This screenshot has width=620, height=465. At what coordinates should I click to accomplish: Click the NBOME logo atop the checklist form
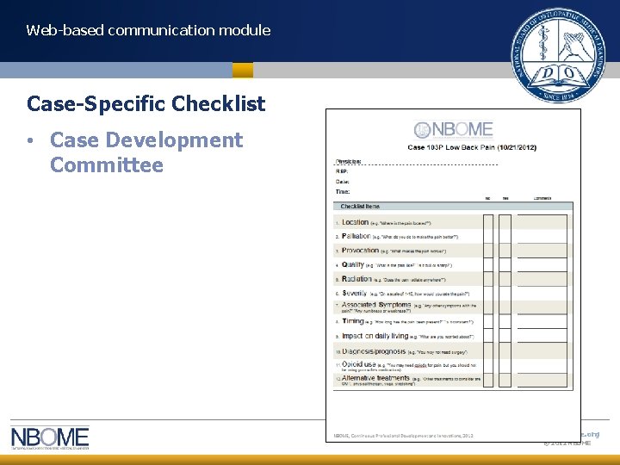point(454,130)
